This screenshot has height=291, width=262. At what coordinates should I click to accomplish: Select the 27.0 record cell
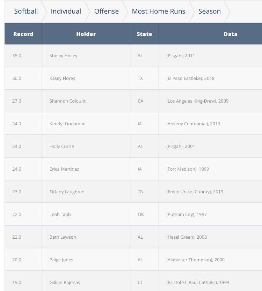tap(23, 101)
